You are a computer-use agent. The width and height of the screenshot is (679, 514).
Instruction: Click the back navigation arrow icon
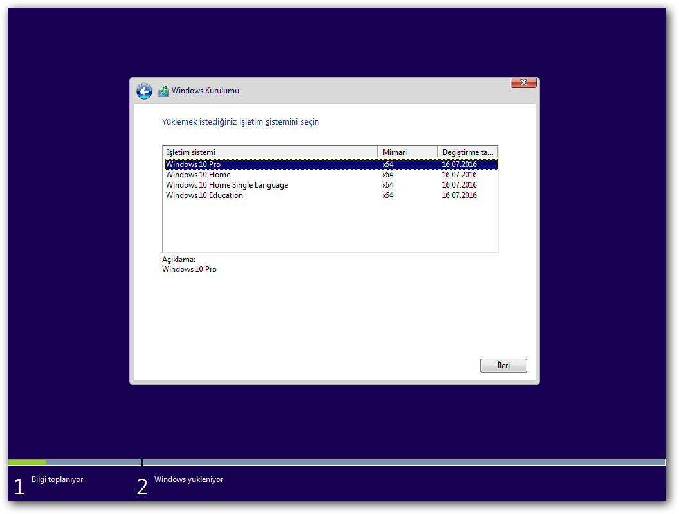pyautogui.click(x=144, y=91)
